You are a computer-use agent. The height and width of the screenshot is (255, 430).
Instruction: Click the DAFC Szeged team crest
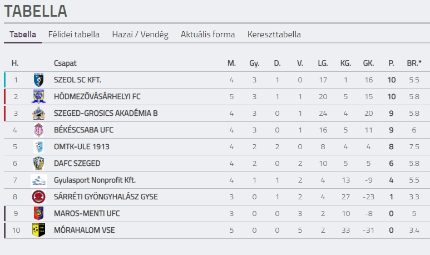coord(38,163)
